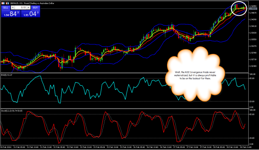Click the 0.10 volume input field
The image size is (259, 150).
tap(20, 7)
